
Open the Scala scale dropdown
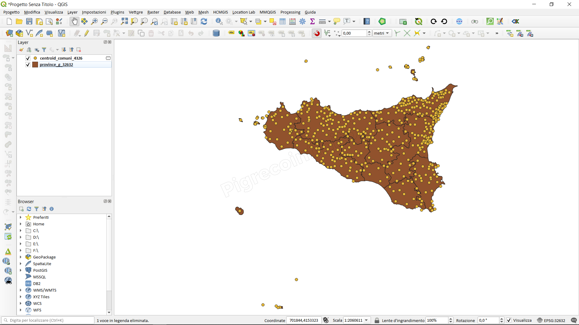click(x=366, y=320)
